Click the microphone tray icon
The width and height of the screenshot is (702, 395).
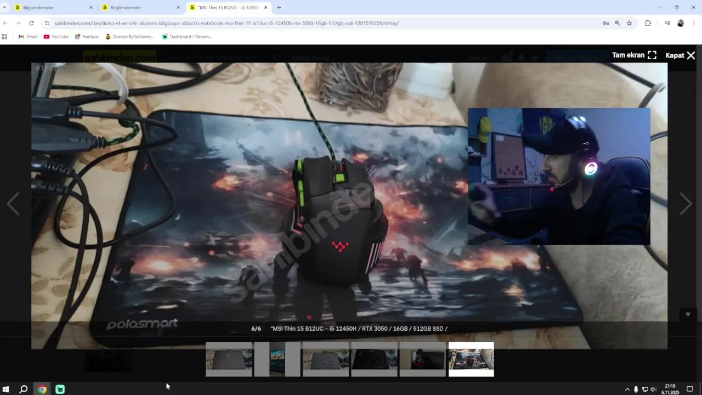(x=636, y=390)
